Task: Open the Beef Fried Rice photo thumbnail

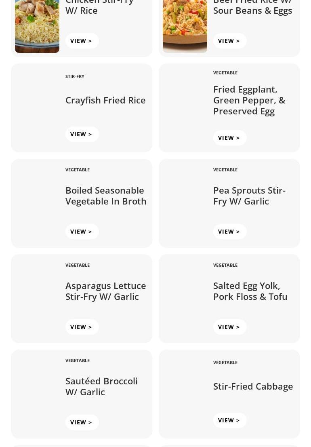Action: coord(185,26)
